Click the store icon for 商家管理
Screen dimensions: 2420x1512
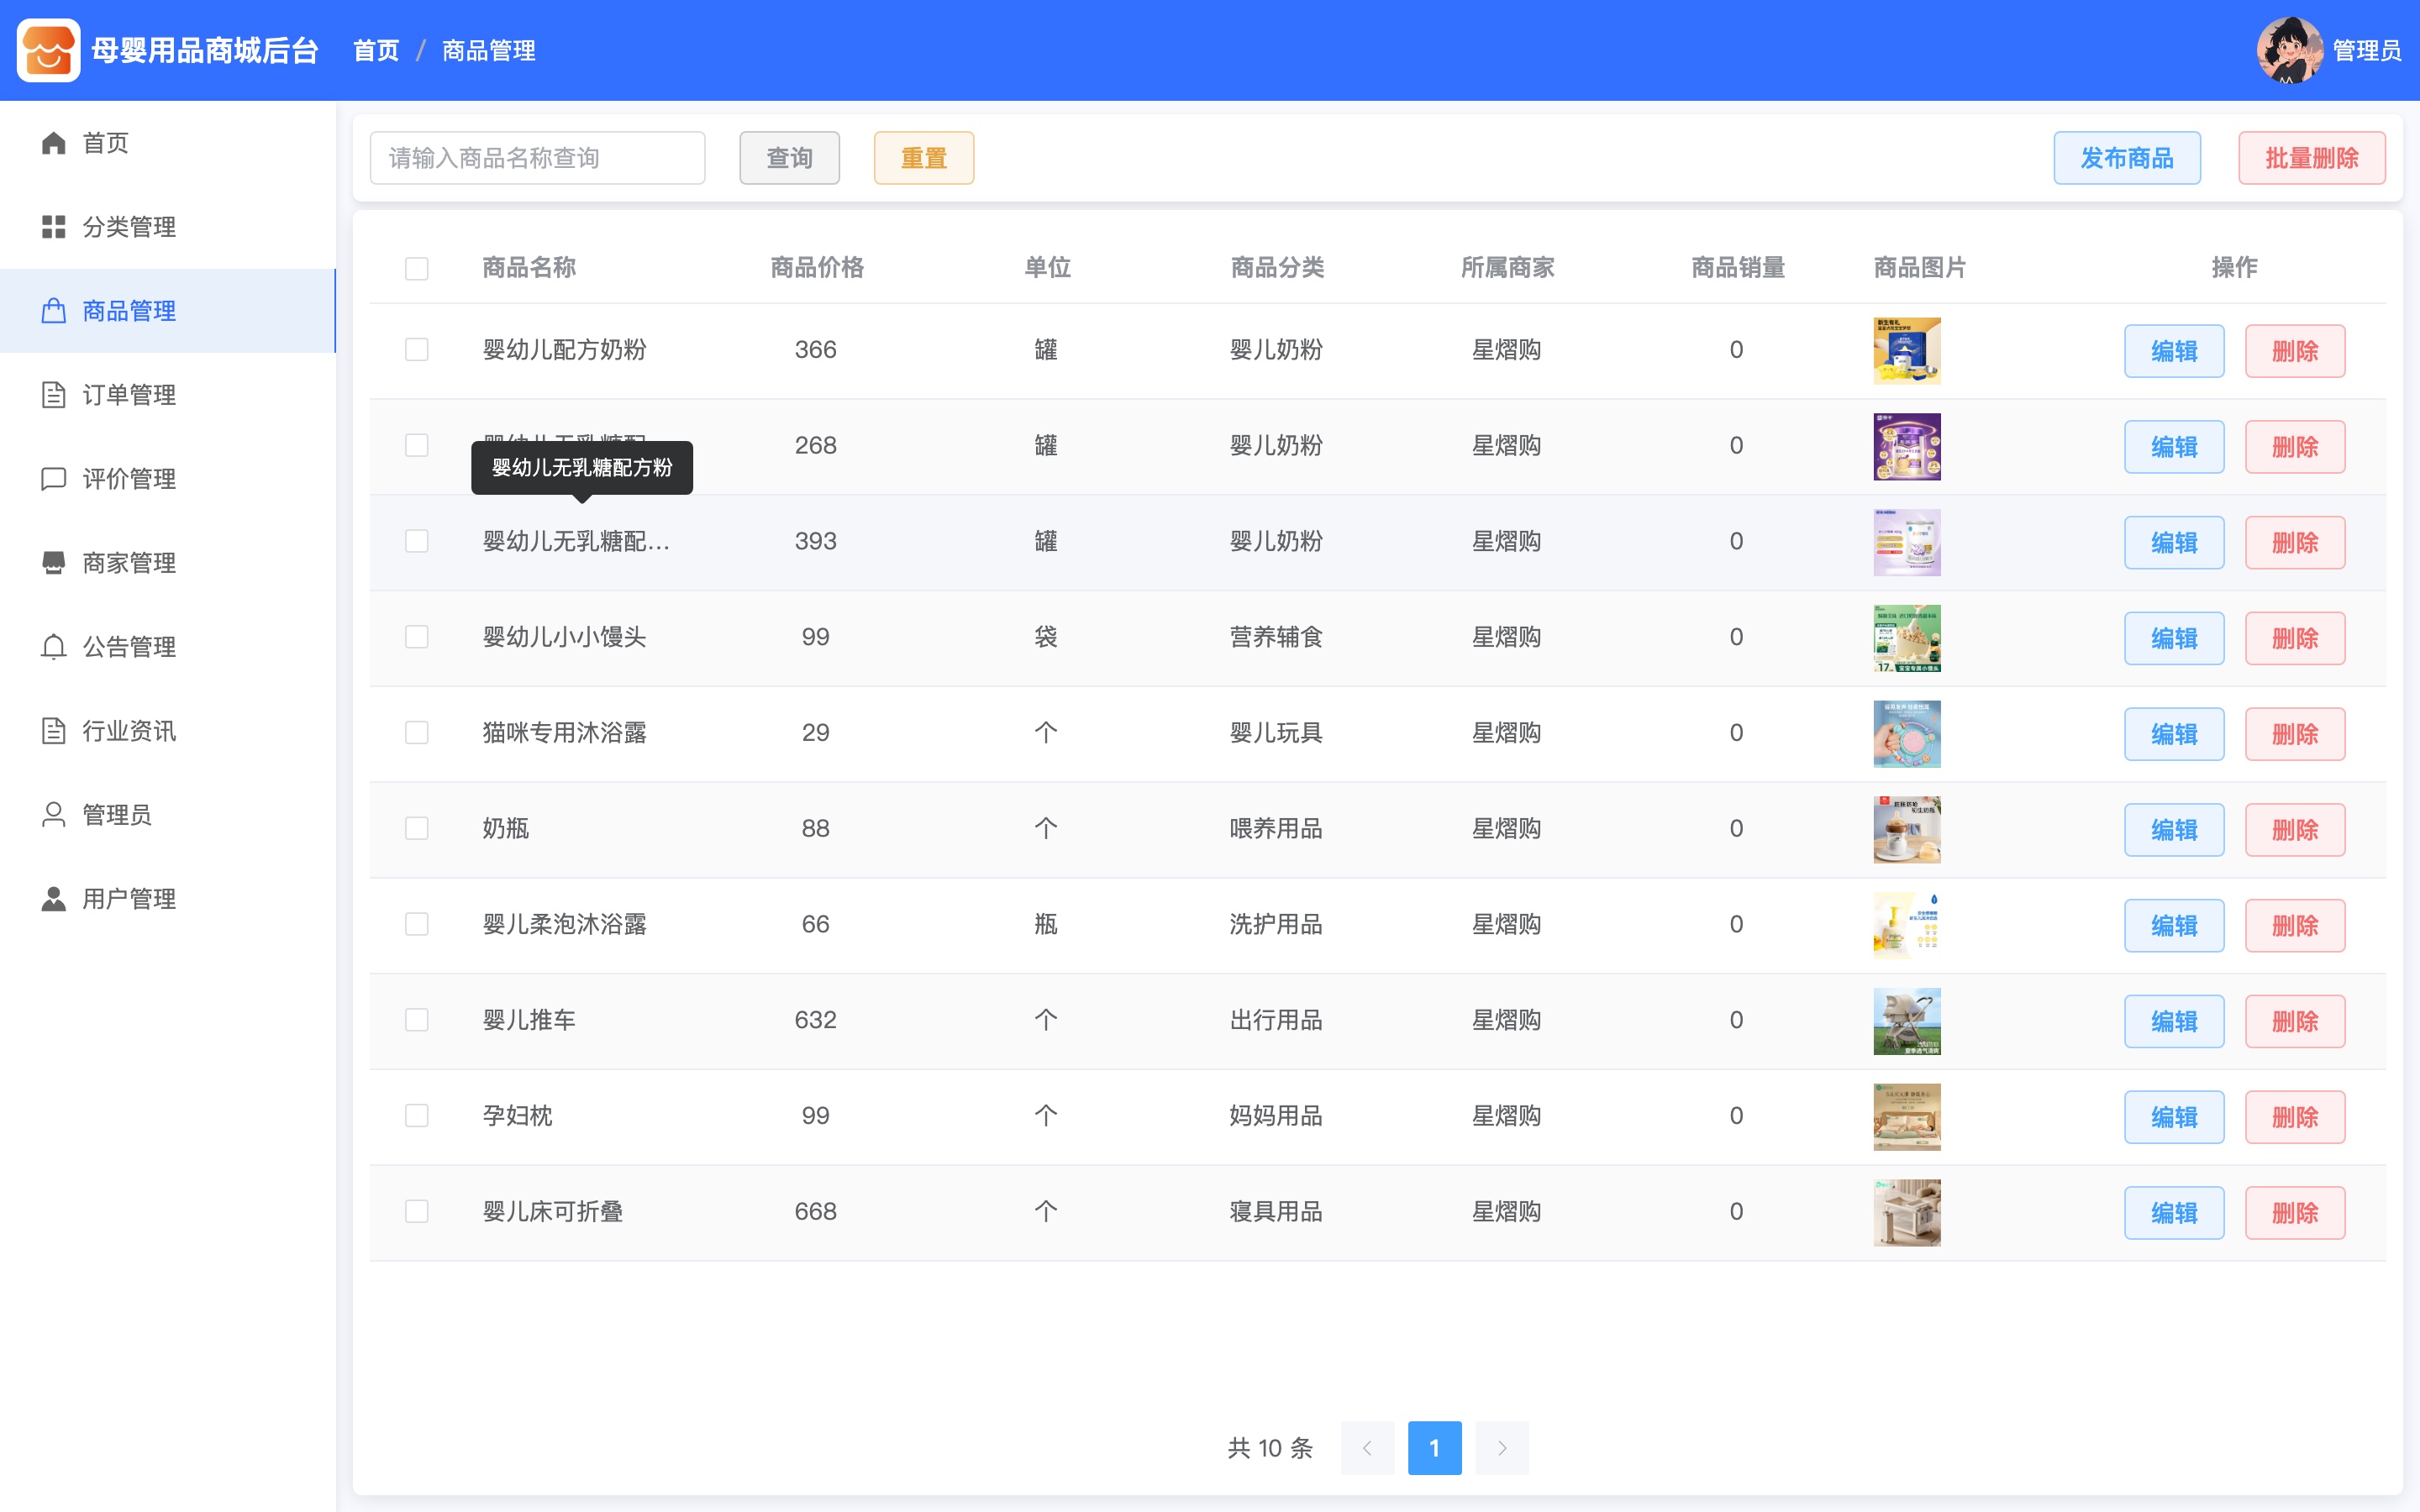coord(54,563)
